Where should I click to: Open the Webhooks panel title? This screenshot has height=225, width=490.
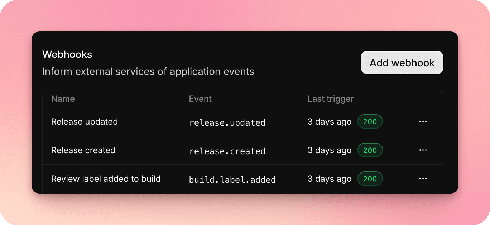coord(67,54)
